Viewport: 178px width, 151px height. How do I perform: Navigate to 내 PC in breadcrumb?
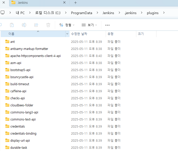pyautogui.click(x=20, y=13)
